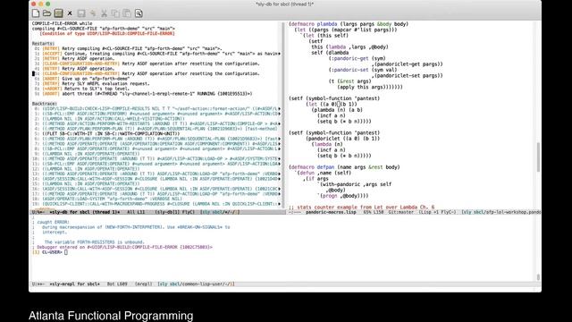Viewport: 572px width, 322px height.
Task: Expand backtrace frame 19 QUICKLISP-CLIENT
Action: (157, 204)
